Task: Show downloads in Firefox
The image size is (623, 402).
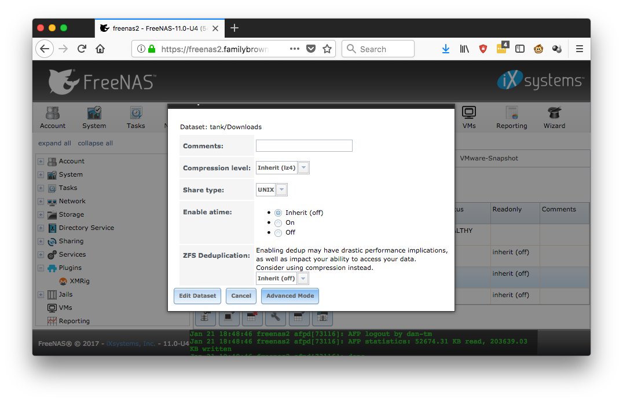Action: pyautogui.click(x=446, y=49)
